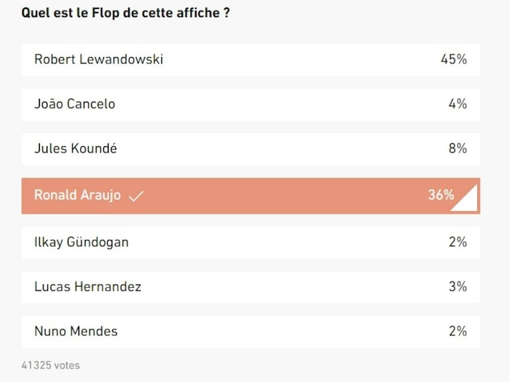Choose João Cancelo as the flop
The image size is (510, 382).
tap(251, 104)
